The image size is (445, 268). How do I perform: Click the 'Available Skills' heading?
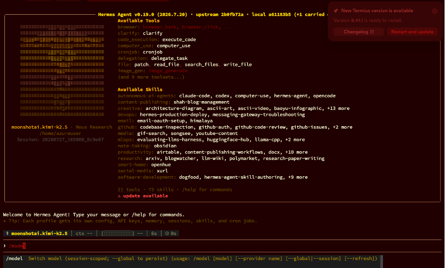[x=140, y=89]
